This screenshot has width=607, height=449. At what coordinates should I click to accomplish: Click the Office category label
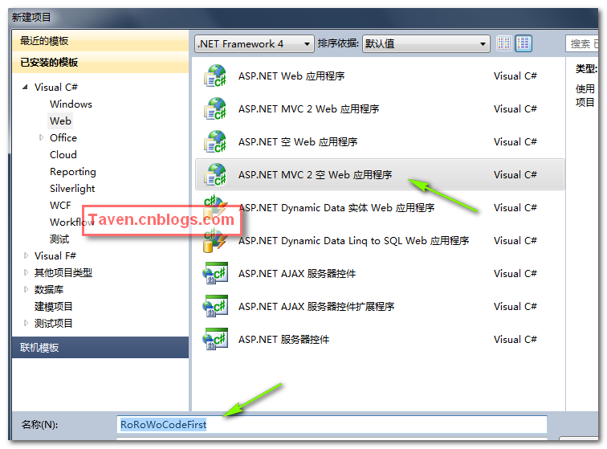(63, 138)
